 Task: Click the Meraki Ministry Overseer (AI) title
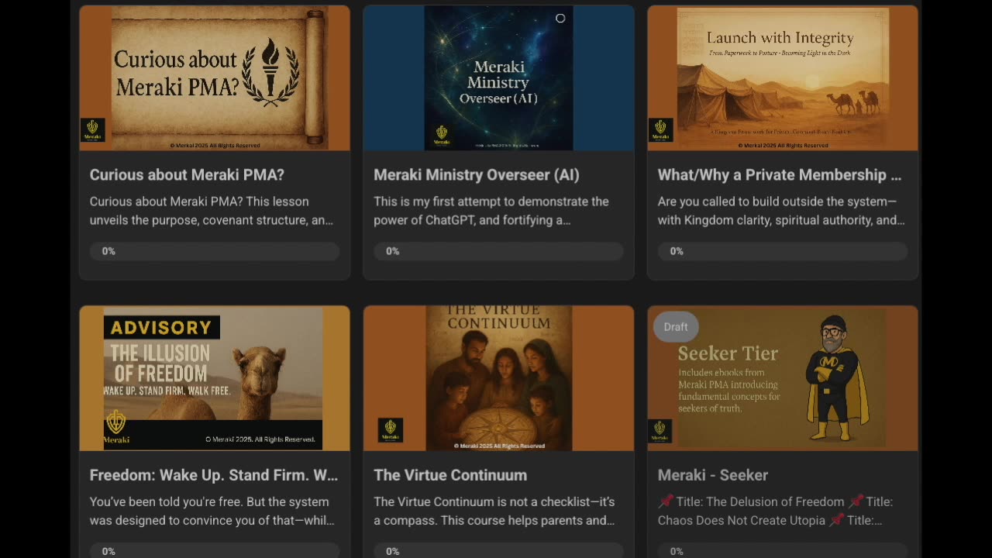(x=477, y=175)
